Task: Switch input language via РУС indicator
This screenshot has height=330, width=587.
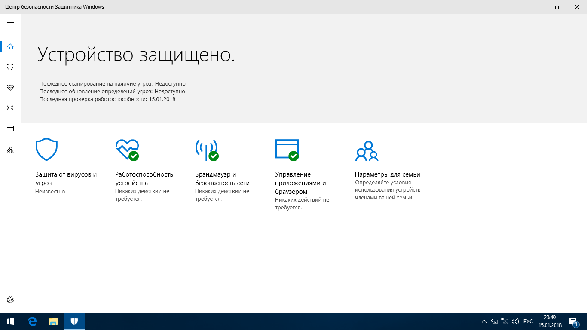Action: point(528,321)
